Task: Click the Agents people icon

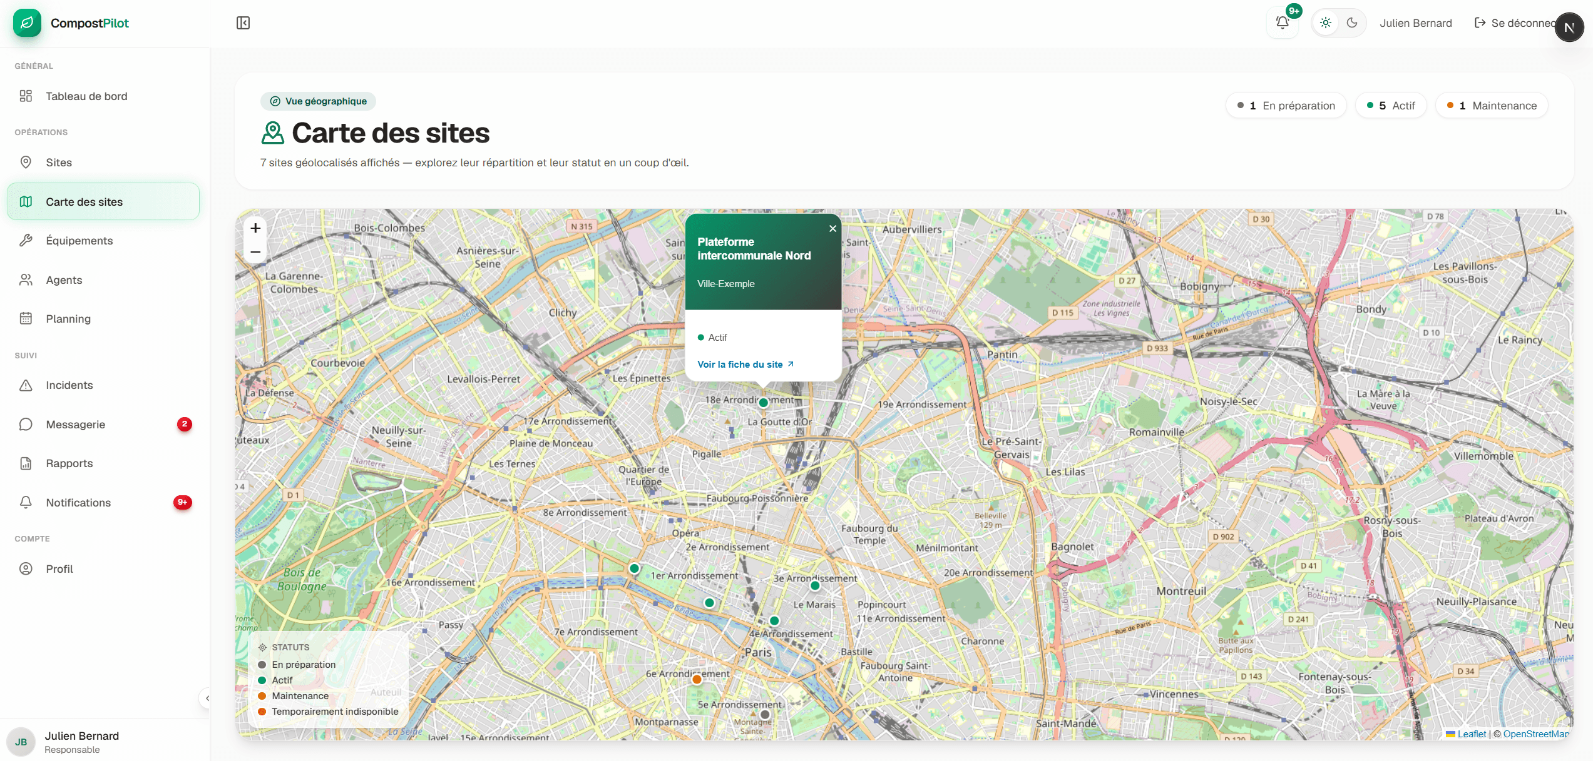Action: pyautogui.click(x=26, y=280)
